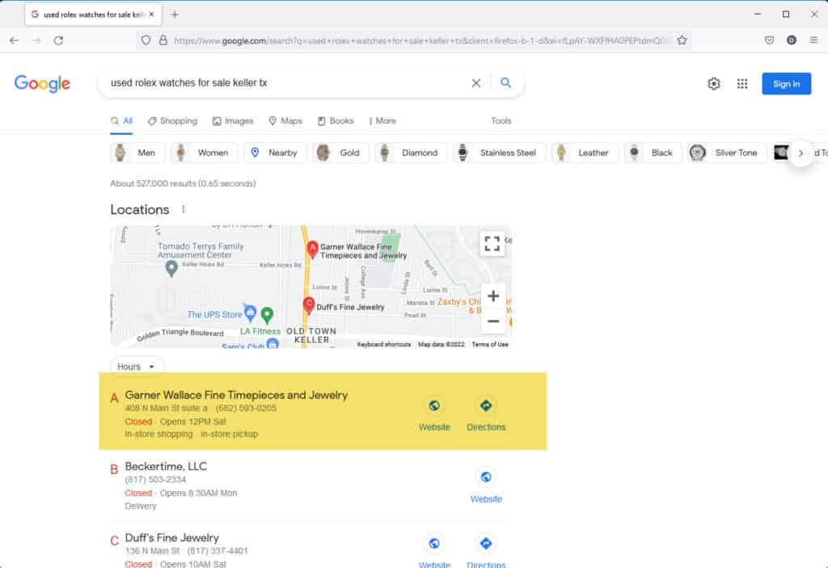Visit Garner Wallace Website
Image resolution: width=828 pixels, height=568 pixels.
[x=434, y=414]
